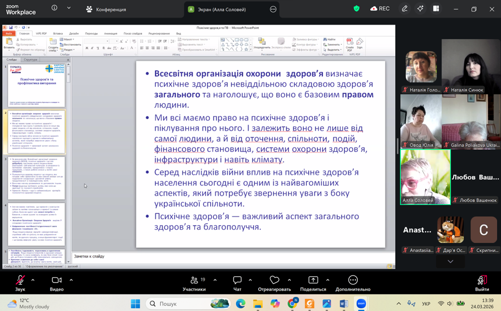Image resolution: width=501 pixels, height=311 pixels.
Task: Click the REC recording indicator
Action: tap(380, 8)
